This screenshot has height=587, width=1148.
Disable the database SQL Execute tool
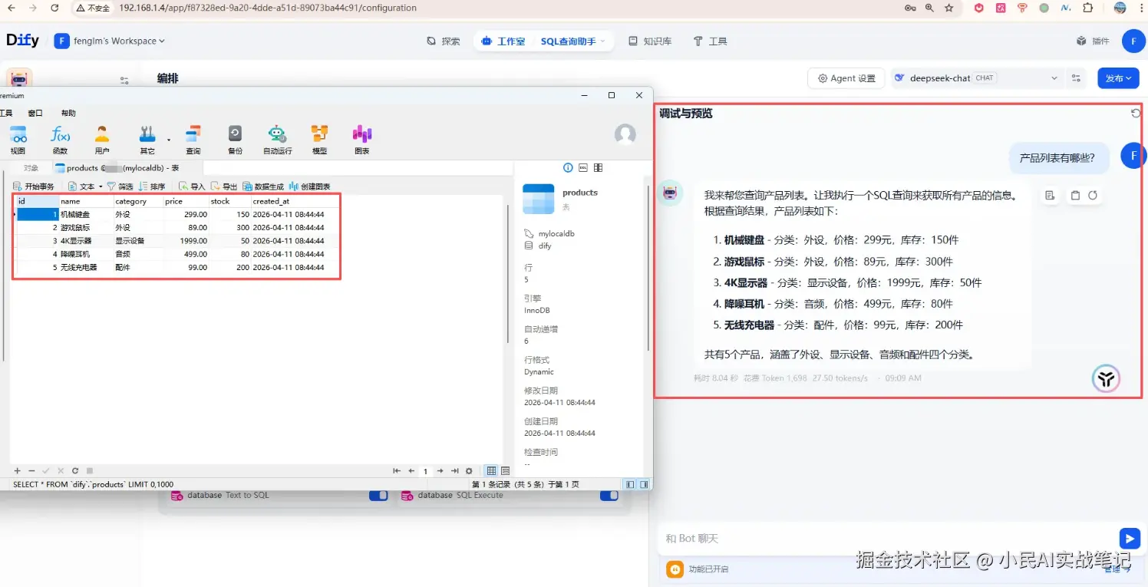609,496
